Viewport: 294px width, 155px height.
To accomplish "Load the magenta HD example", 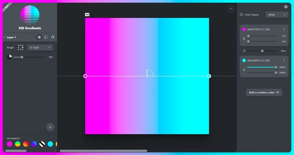I will [10, 144].
